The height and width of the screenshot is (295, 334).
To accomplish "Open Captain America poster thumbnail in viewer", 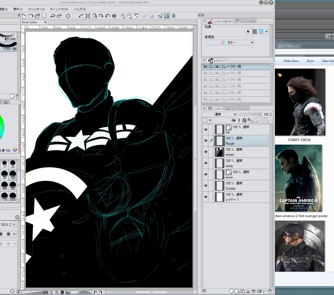I will pyautogui.click(x=298, y=178).
